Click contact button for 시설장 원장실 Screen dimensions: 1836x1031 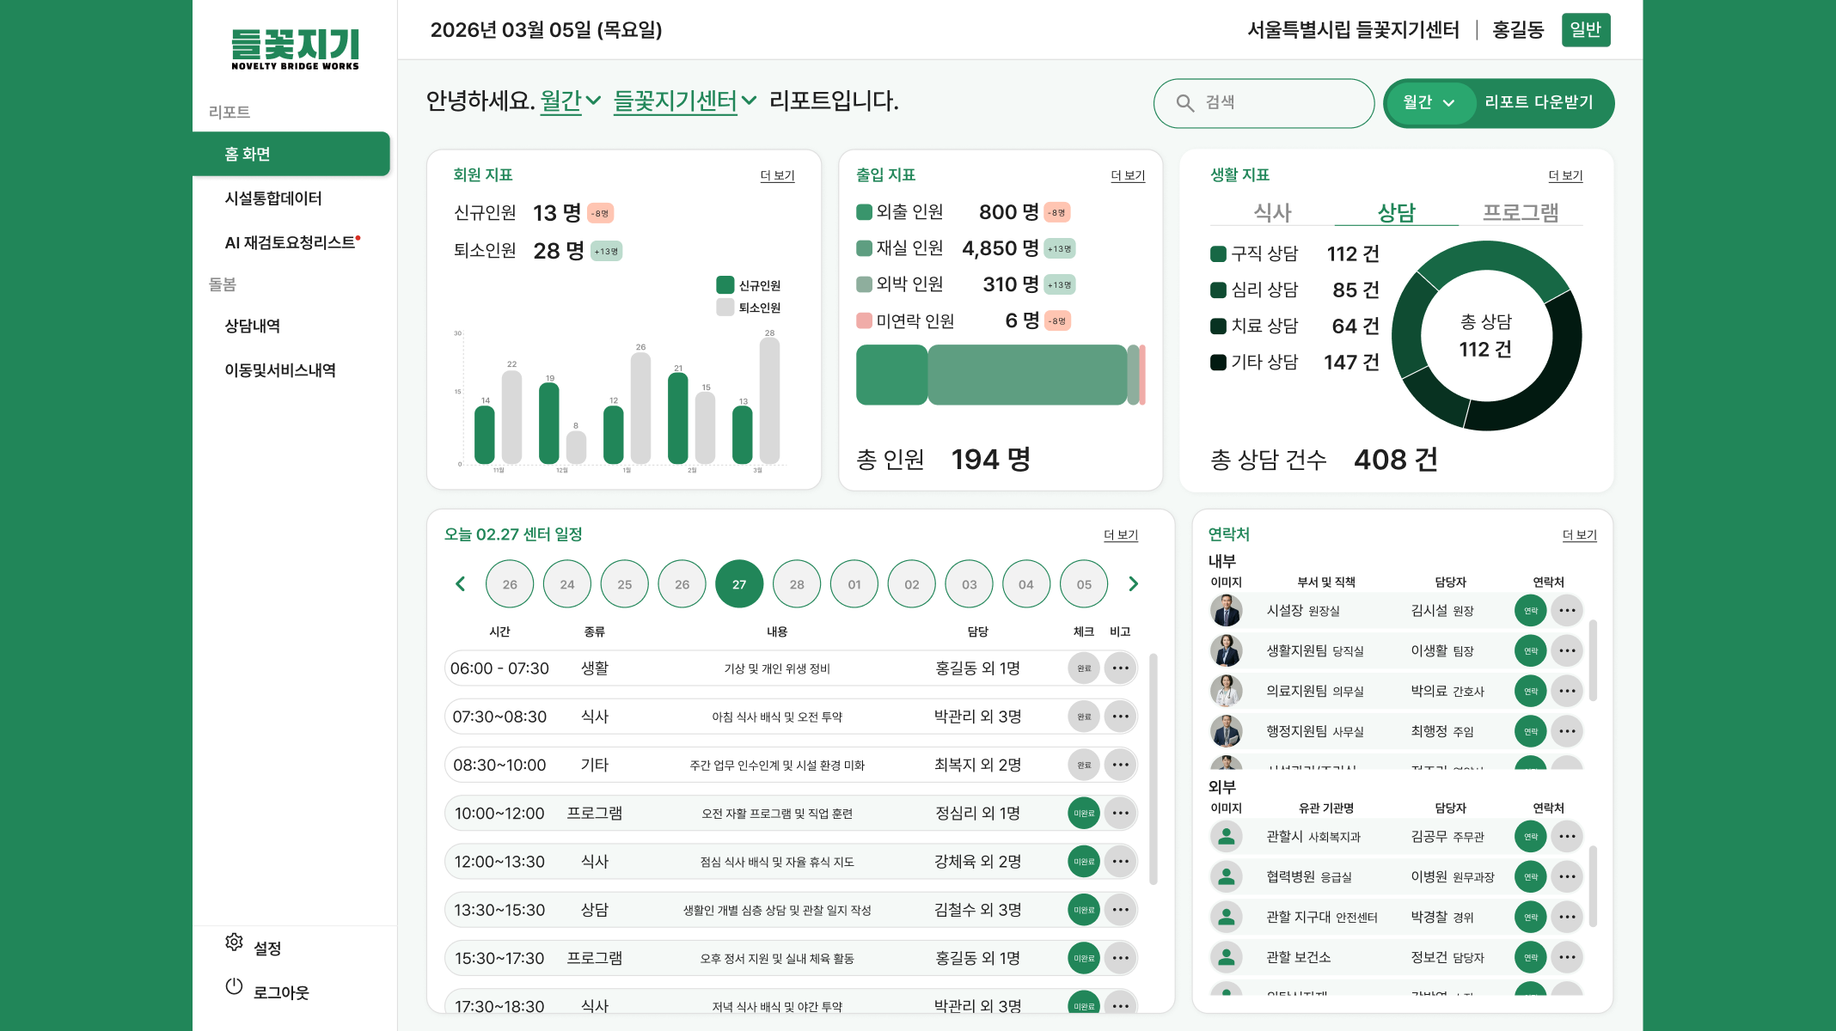(x=1530, y=611)
